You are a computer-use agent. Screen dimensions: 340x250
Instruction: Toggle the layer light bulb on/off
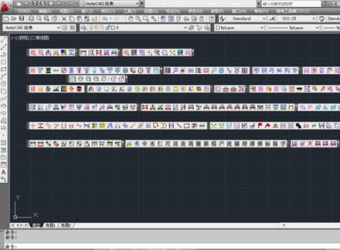pos(91,27)
